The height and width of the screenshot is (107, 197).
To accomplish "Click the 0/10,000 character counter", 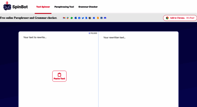I will pyautogui.click(x=93, y=33).
